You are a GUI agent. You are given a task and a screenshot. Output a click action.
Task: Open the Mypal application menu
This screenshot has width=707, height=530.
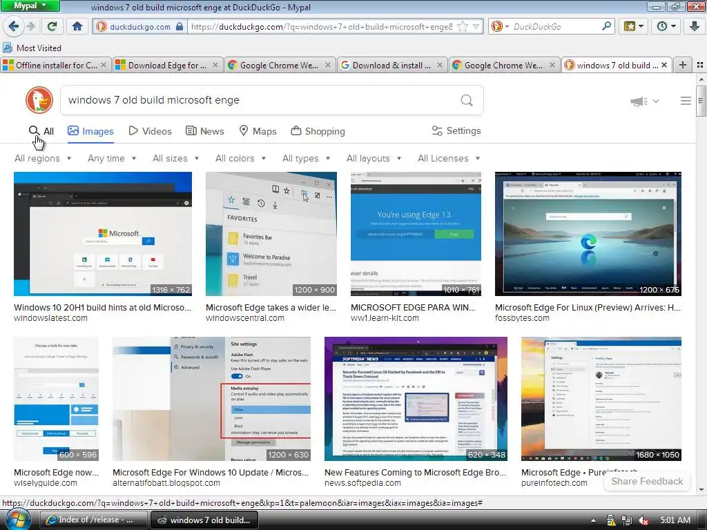[x=30, y=6]
